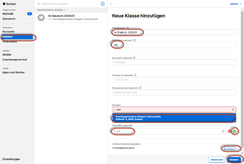Click help icon next to Klassen-ID

(x=135, y=75)
